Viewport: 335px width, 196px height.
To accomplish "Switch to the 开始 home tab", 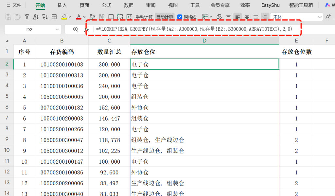I will pos(40,5).
